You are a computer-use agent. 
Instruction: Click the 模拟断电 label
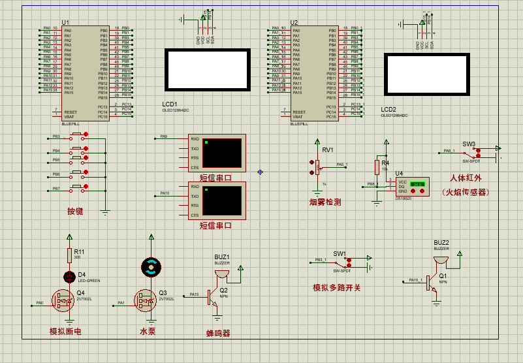click(65, 331)
